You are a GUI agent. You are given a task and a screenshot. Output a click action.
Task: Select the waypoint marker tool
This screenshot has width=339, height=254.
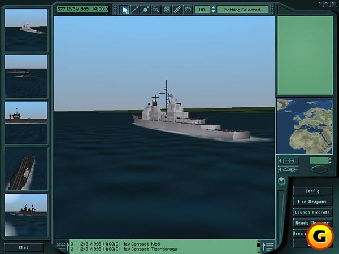pos(146,10)
